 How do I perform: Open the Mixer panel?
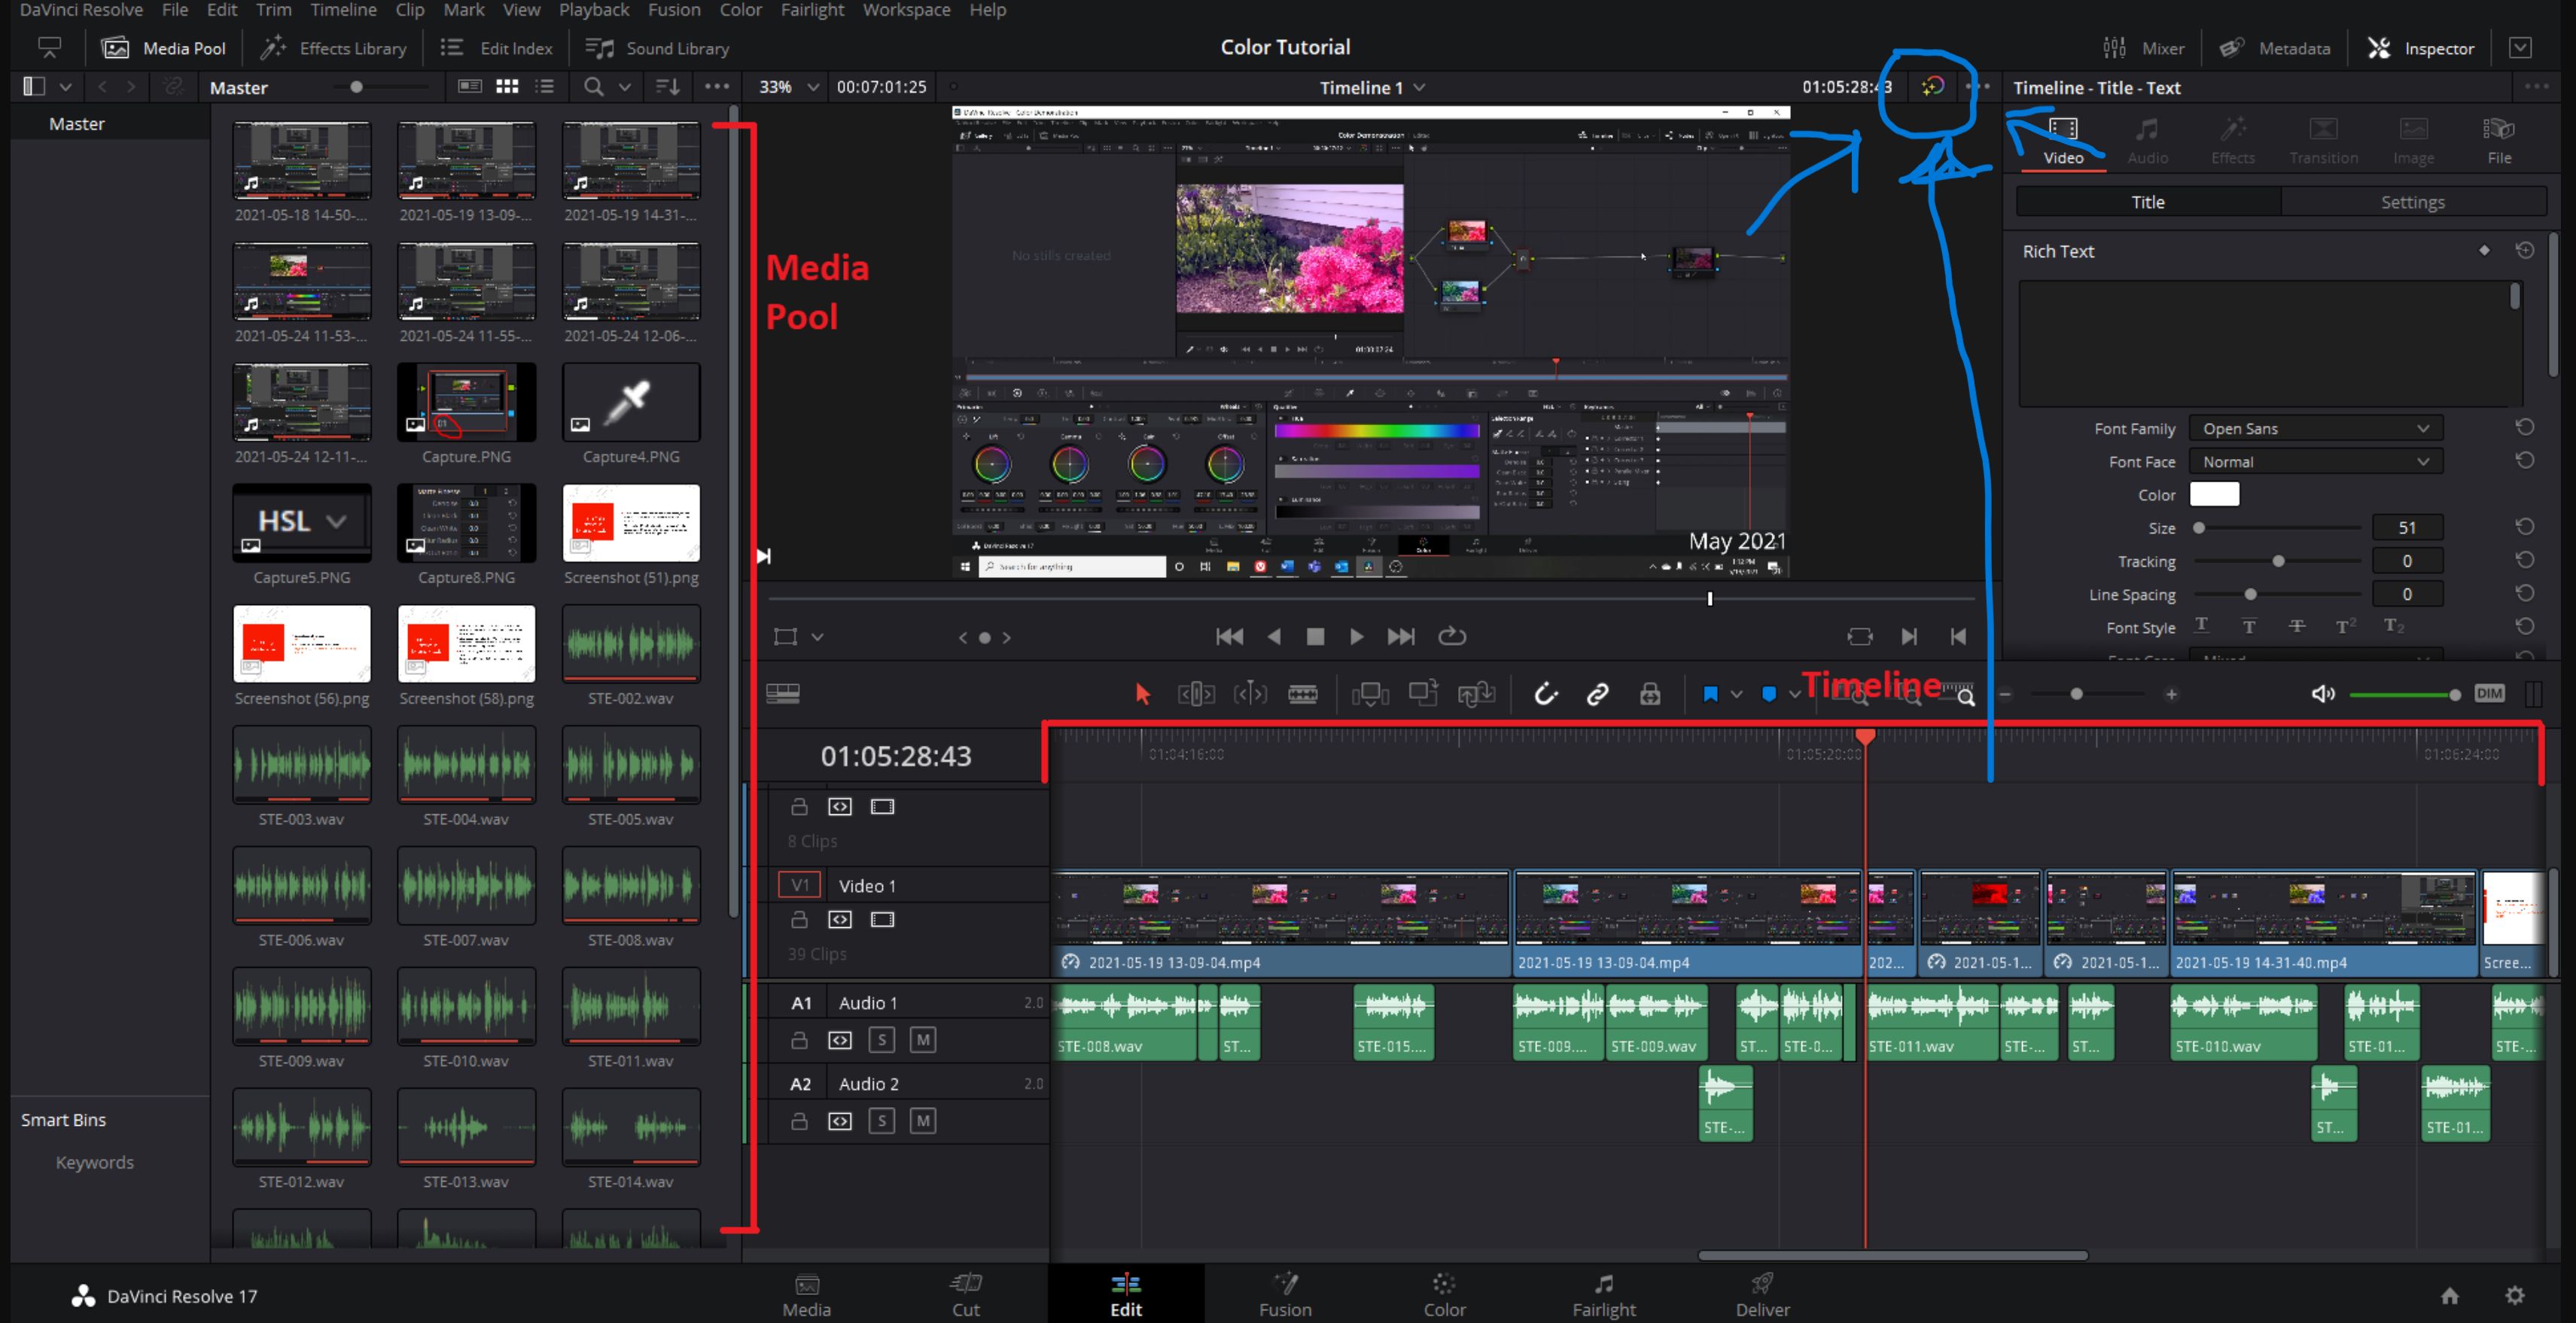(x=2143, y=48)
